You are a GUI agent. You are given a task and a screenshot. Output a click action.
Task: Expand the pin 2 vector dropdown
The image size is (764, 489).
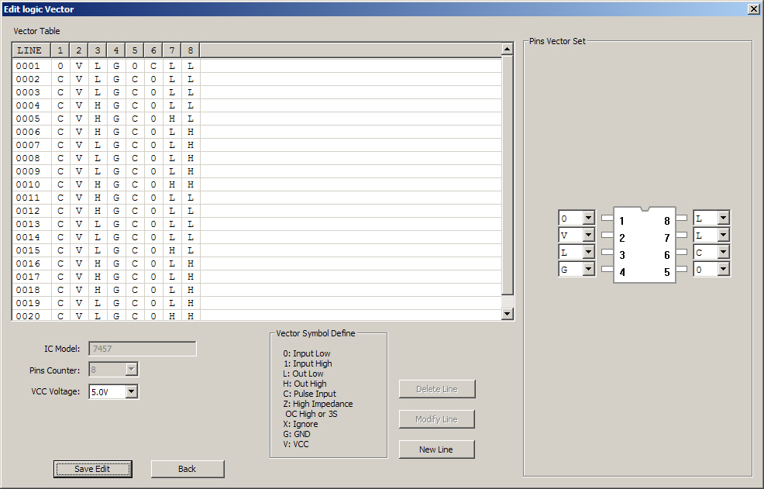pyautogui.click(x=588, y=236)
